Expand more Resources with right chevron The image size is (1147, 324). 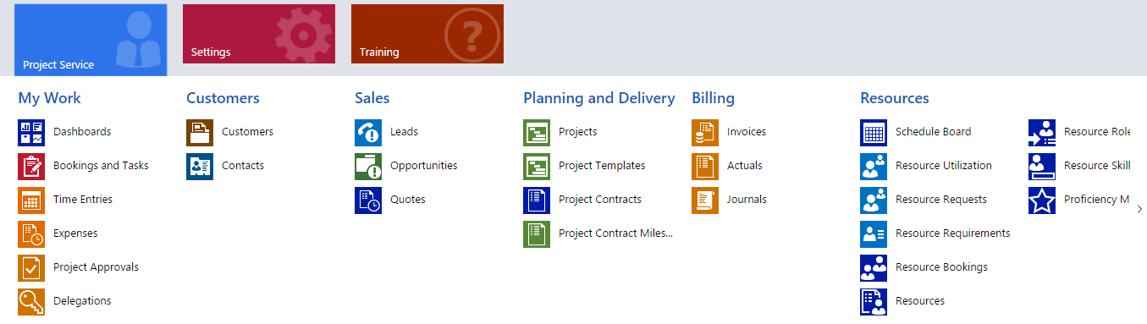click(1139, 208)
